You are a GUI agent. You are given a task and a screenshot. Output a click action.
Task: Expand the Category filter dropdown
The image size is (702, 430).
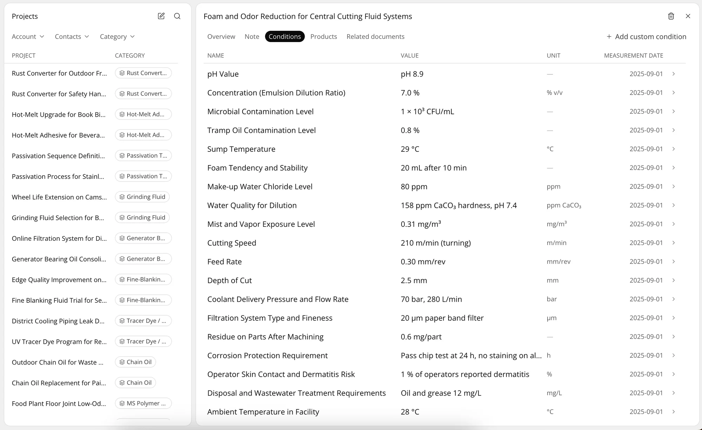[117, 36]
